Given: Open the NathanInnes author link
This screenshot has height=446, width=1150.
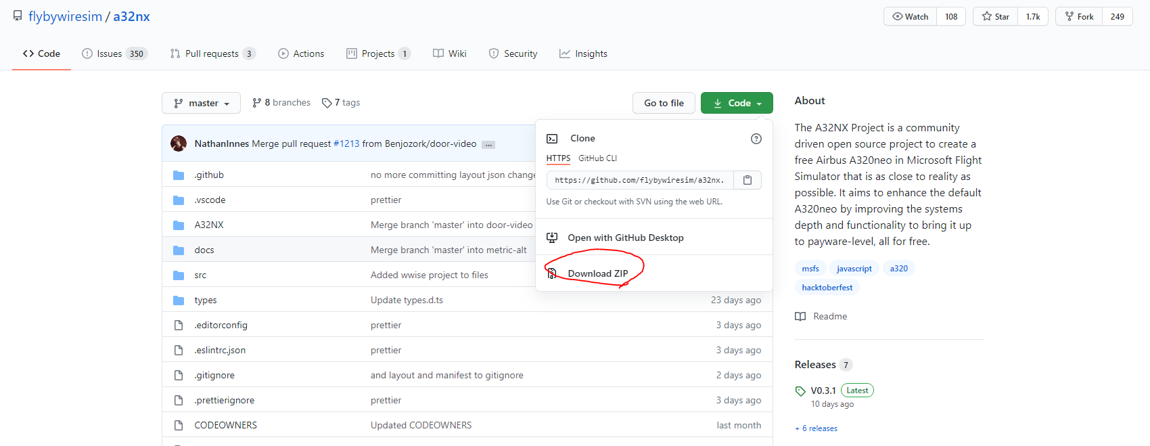Looking at the screenshot, I should 222,143.
